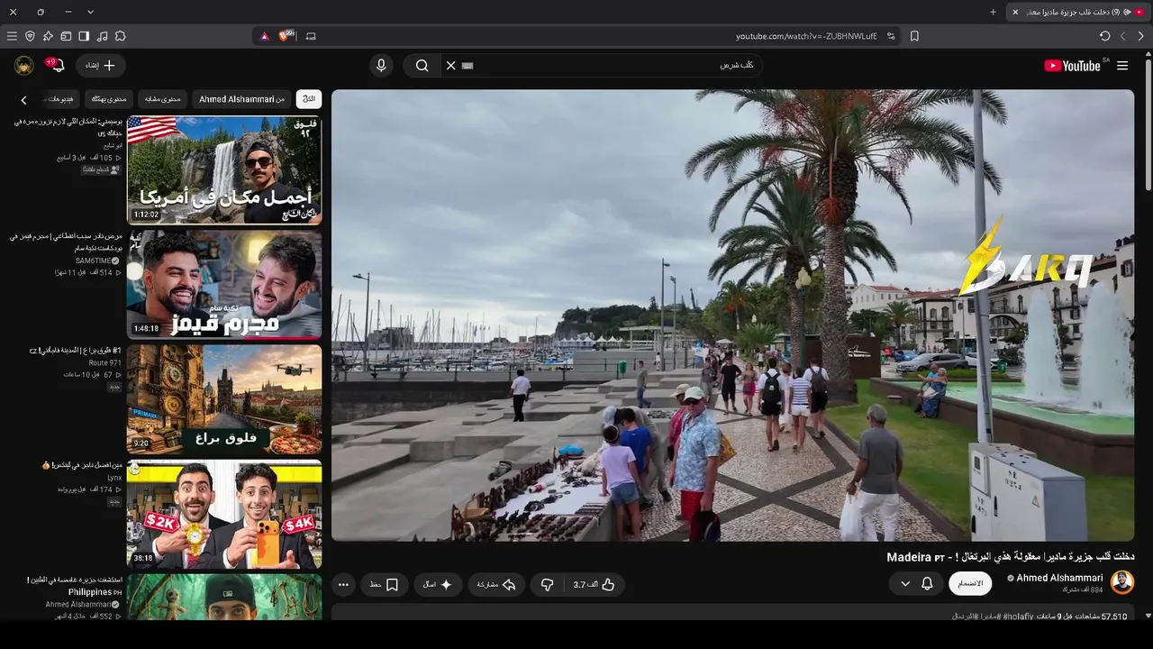Screen dimensions: 1153x649
Task: Open more actions three-dot menu under video
Action: point(343,585)
